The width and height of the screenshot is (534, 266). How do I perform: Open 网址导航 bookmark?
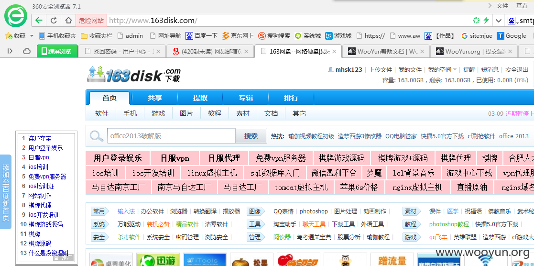click(x=166, y=36)
